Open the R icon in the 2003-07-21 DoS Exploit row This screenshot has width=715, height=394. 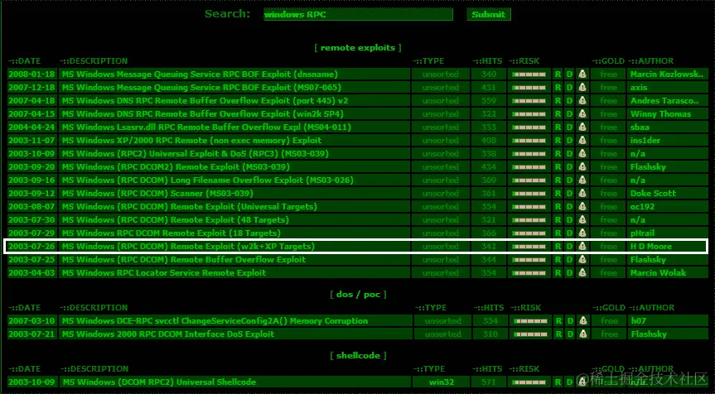point(558,334)
